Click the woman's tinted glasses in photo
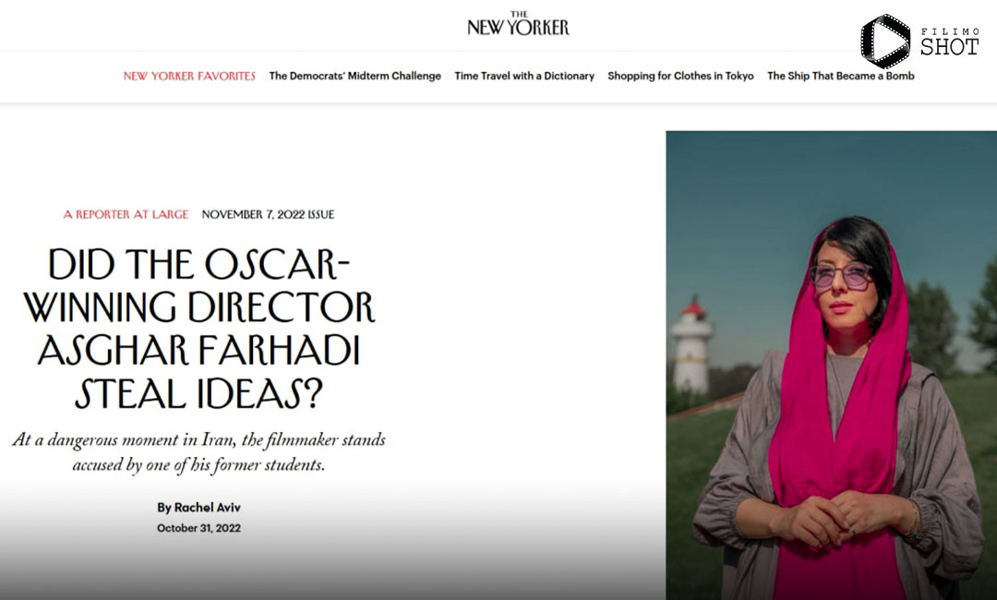The height and width of the screenshot is (600, 997). coord(840,276)
